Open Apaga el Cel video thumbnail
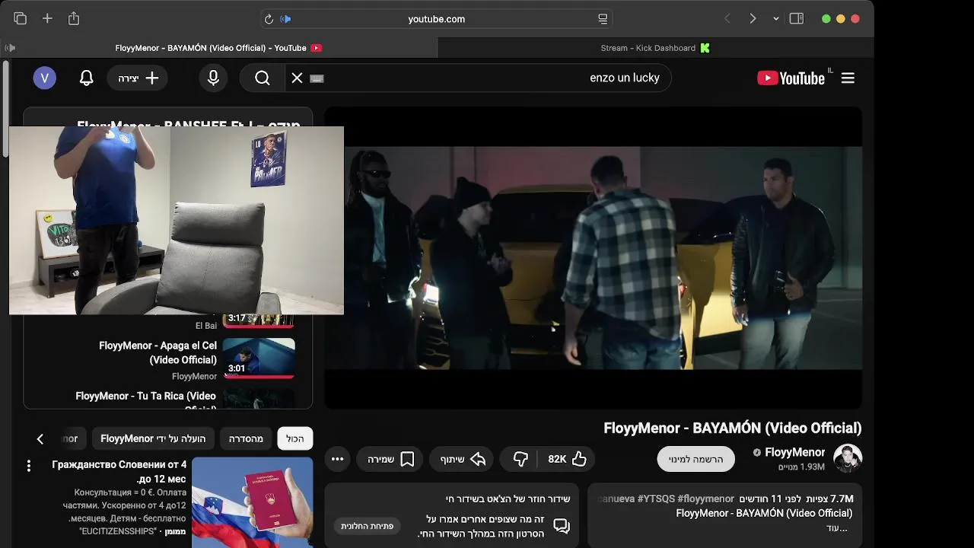The image size is (974, 548). click(x=259, y=358)
